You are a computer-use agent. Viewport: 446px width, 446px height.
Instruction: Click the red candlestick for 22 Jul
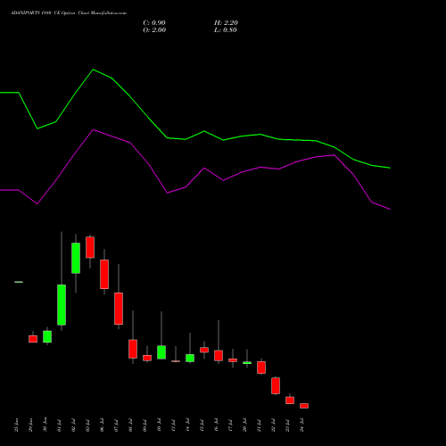click(x=276, y=386)
